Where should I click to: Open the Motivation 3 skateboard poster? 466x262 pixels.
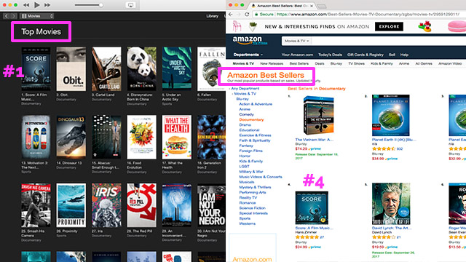[36, 137]
